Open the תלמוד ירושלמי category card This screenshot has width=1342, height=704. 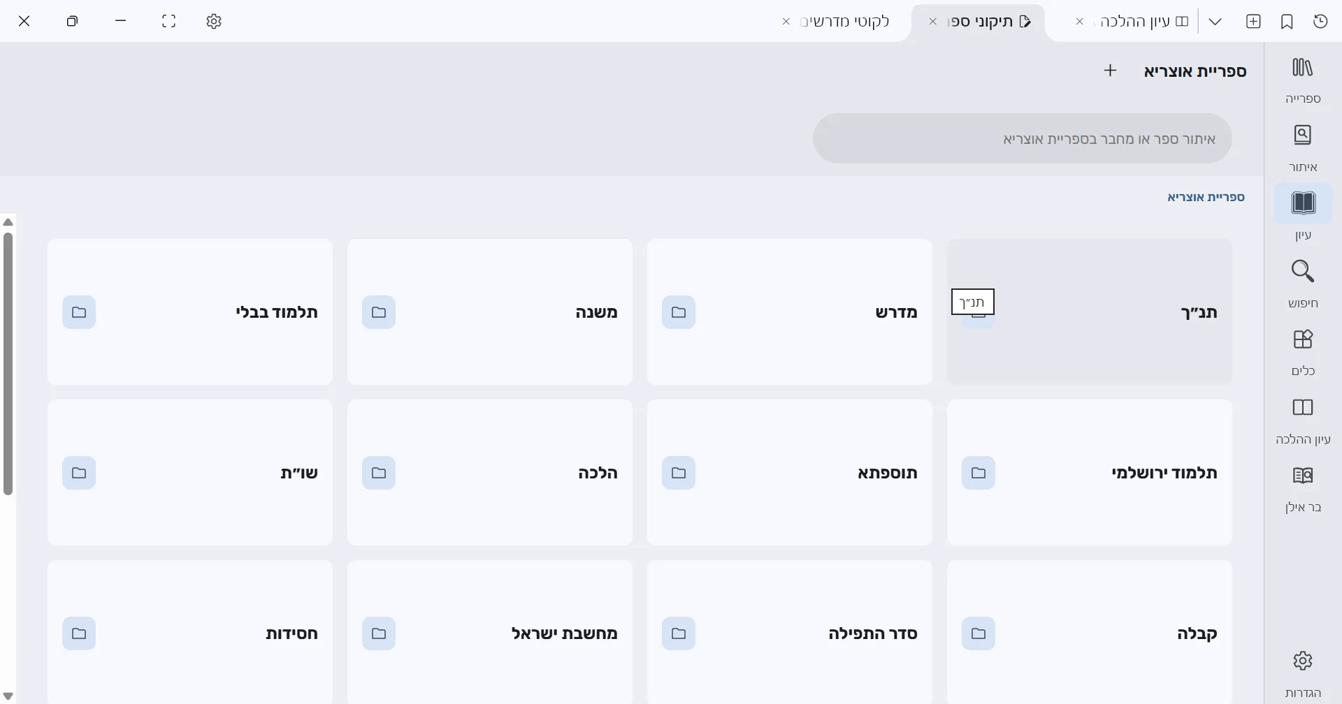click(1089, 472)
